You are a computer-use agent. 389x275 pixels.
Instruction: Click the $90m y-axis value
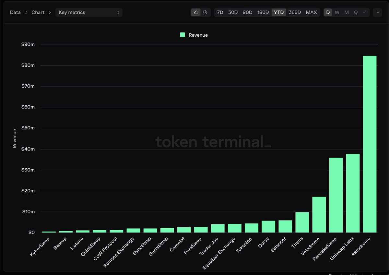[x=28, y=44]
